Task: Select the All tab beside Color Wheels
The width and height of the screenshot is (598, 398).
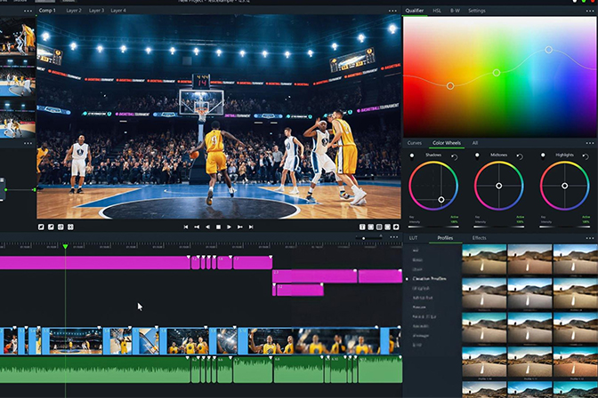Action: [475, 143]
